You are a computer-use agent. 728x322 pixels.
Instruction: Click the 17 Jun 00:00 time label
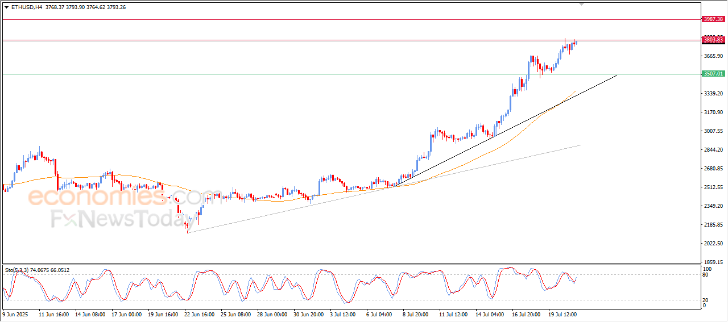pyautogui.click(x=127, y=313)
